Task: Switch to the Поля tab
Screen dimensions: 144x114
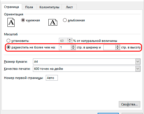Action: point(29,7)
